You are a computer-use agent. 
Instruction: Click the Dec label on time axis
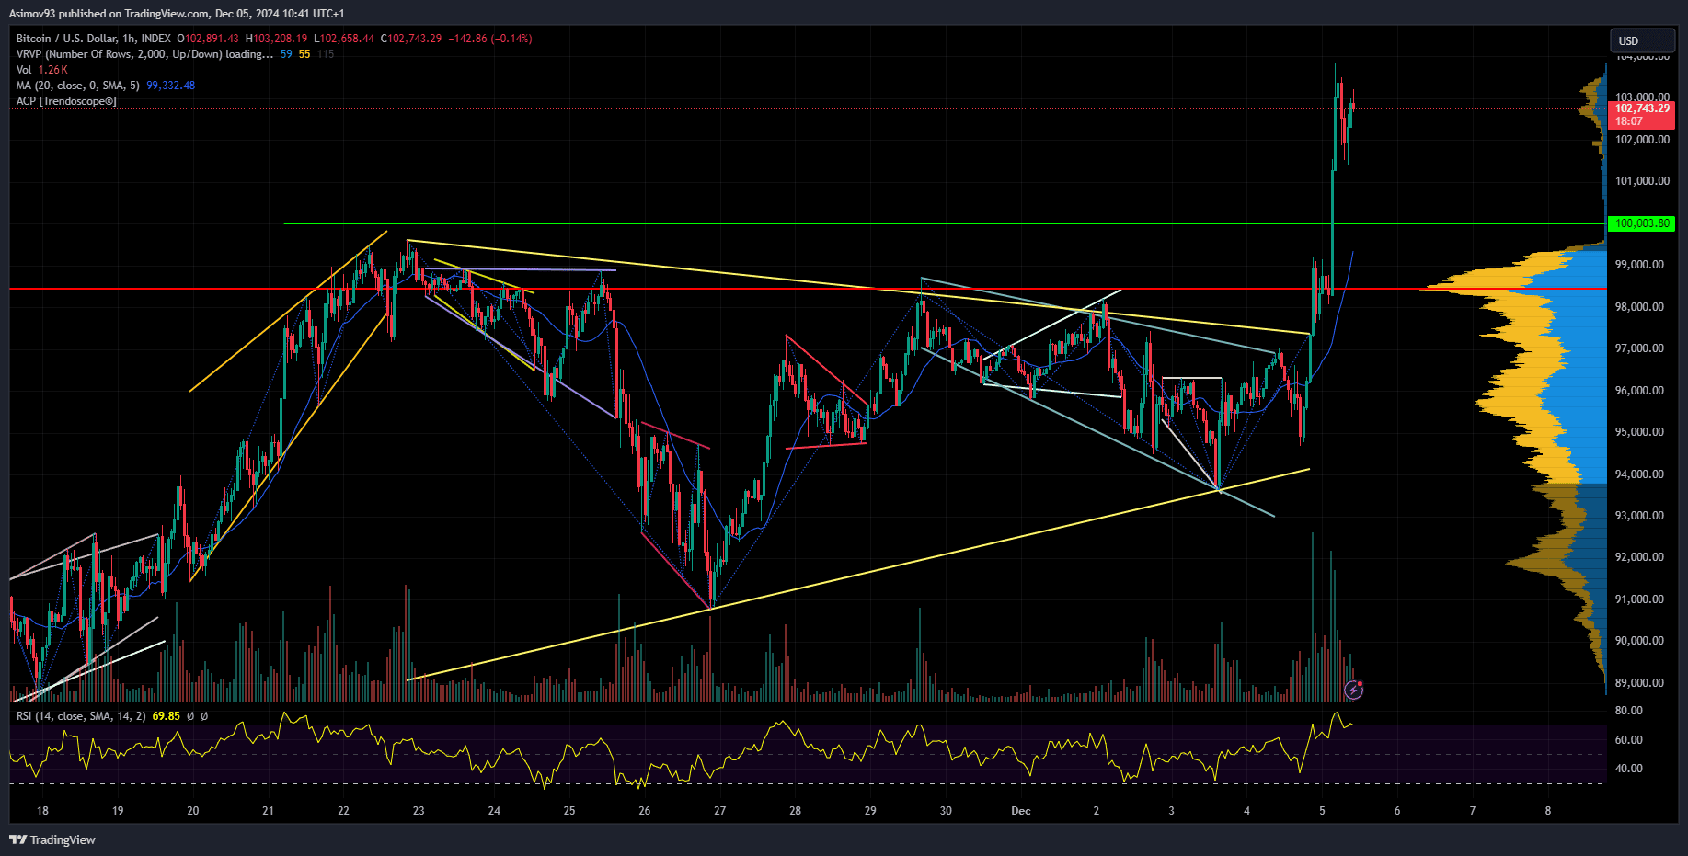pyautogui.click(x=1020, y=811)
